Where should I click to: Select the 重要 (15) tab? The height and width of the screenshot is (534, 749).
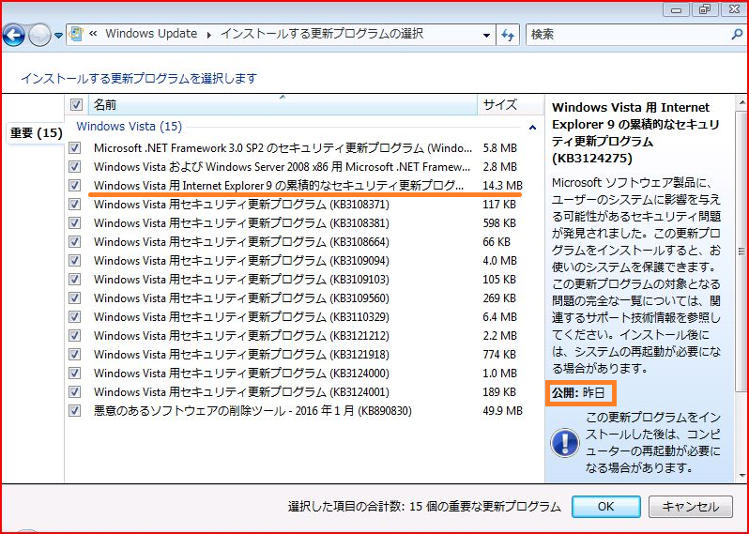pos(37,132)
